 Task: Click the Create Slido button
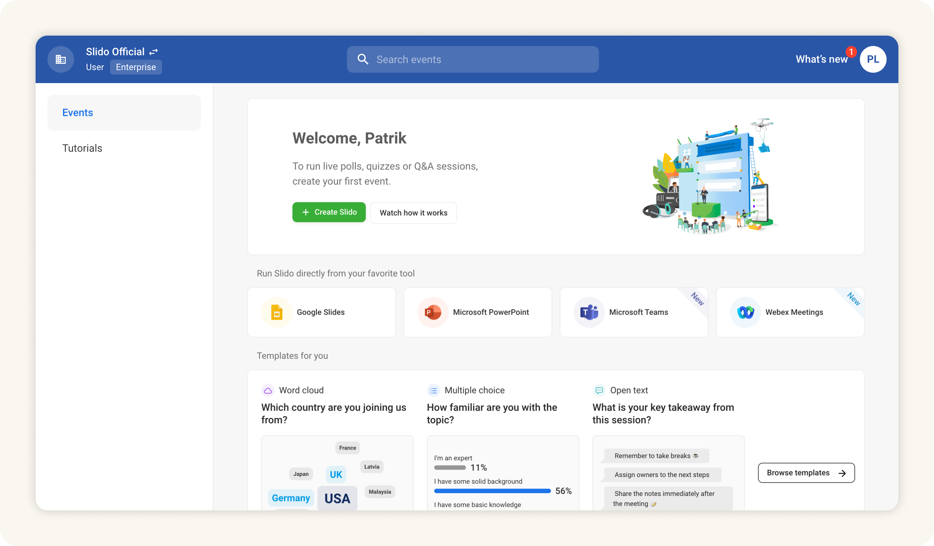point(329,212)
